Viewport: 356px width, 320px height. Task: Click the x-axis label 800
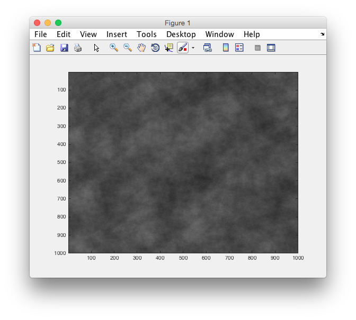[x=252, y=258]
